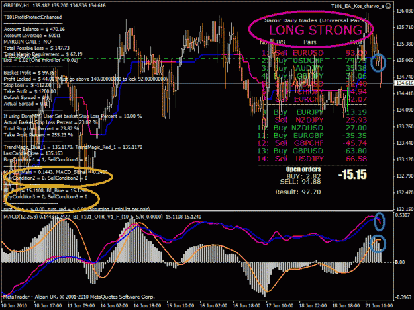414x310 pixels.
Task: Select the 'Take Profit = $ 1200.00' line
Action: pyautogui.click(x=30, y=91)
